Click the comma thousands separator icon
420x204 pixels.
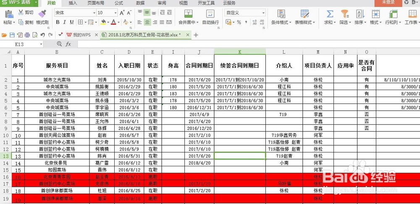(246, 22)
